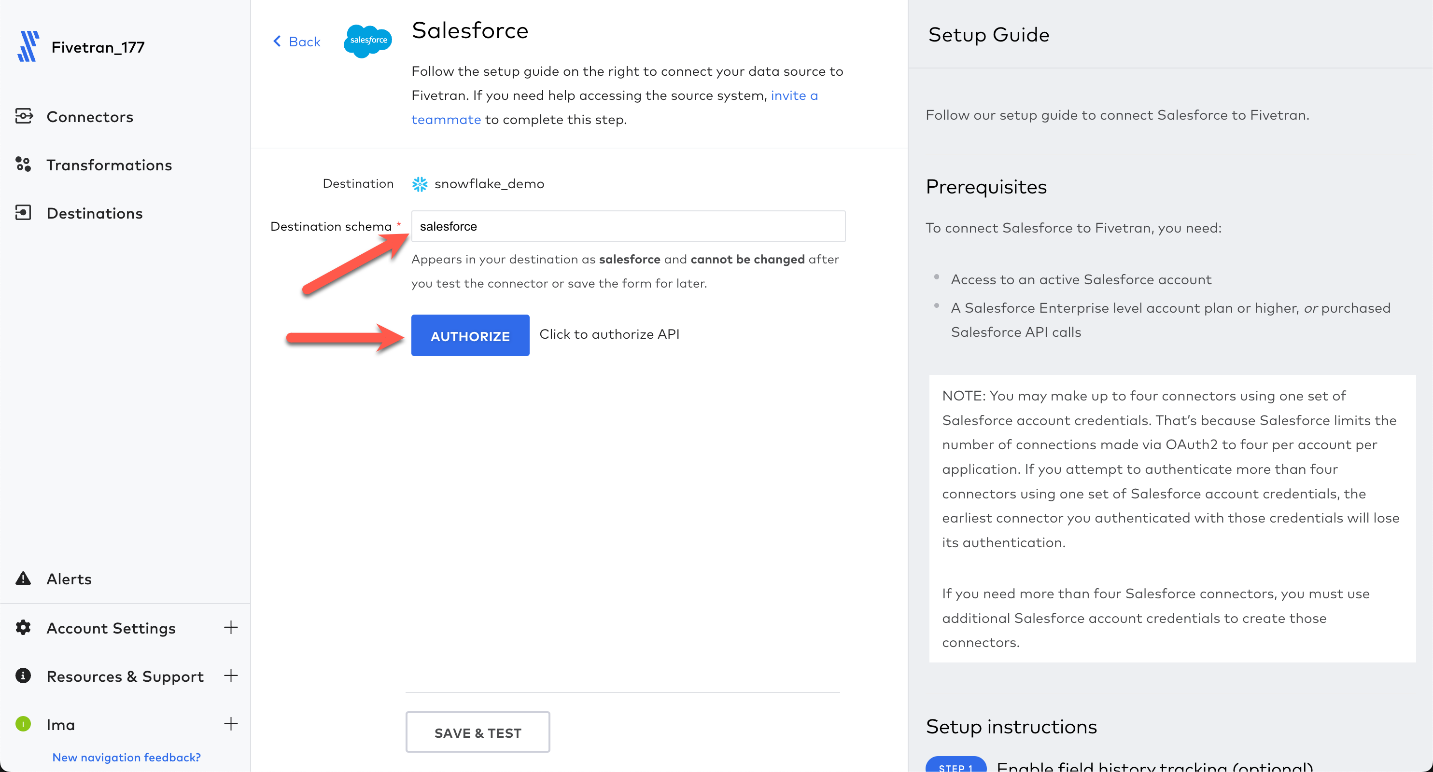Expand Resources & Support plus sign
The height and width of the screenshot is (772, 1433).
[x=230, y=676]
